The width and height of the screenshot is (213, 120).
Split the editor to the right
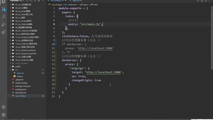206,1
